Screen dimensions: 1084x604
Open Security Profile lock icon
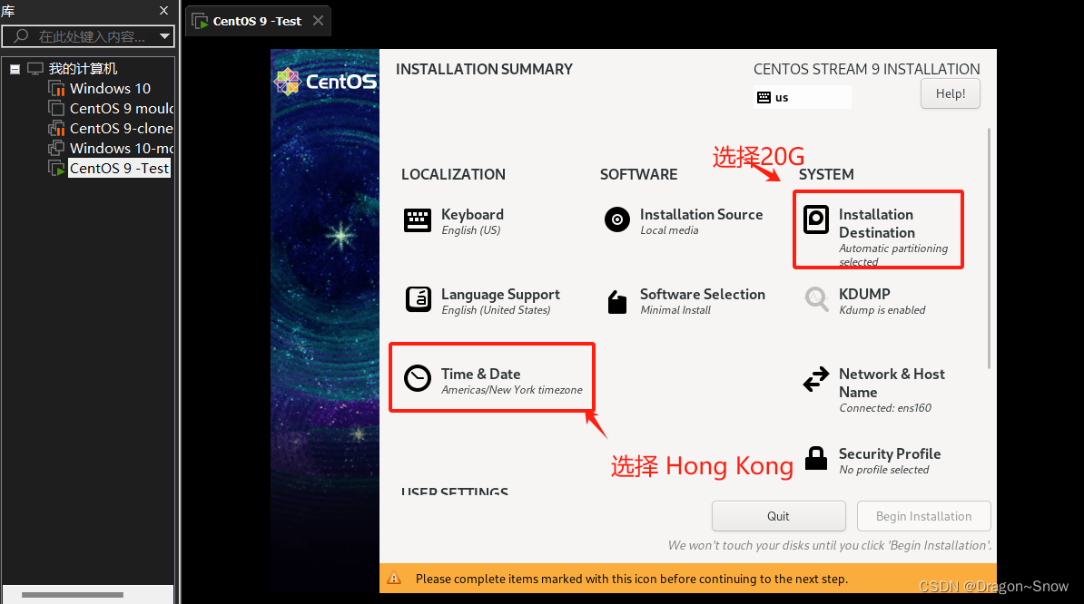(816, 458)
